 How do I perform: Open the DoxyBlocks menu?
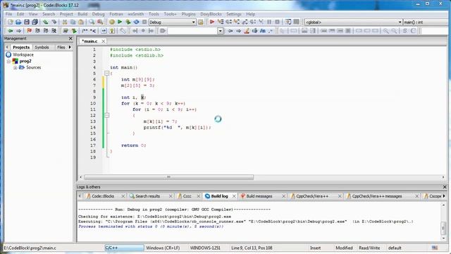click(x=211, y=14)
